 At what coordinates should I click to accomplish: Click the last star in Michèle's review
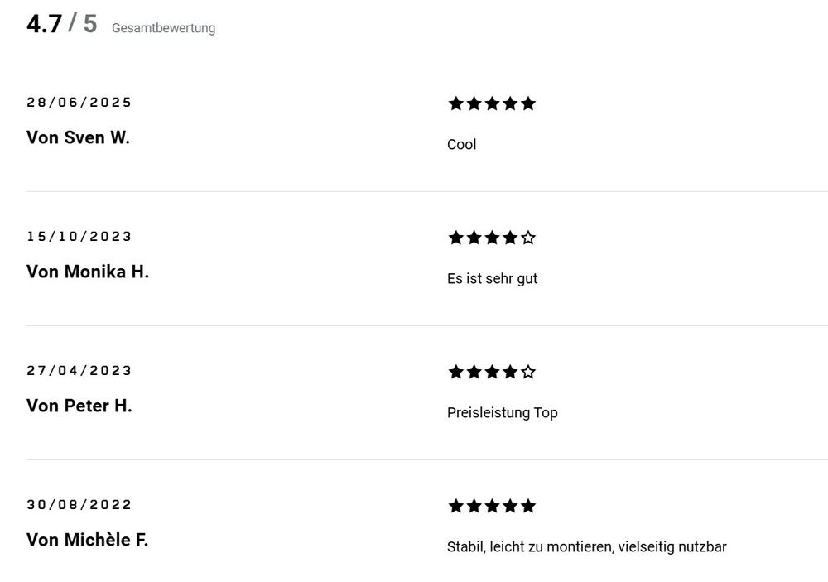pos(529,506)
